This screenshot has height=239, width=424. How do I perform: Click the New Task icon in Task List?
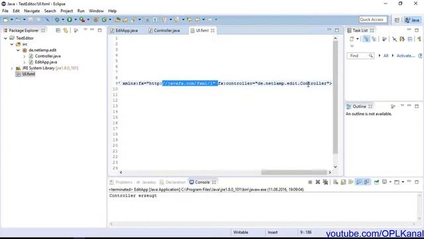pos(352,39)
